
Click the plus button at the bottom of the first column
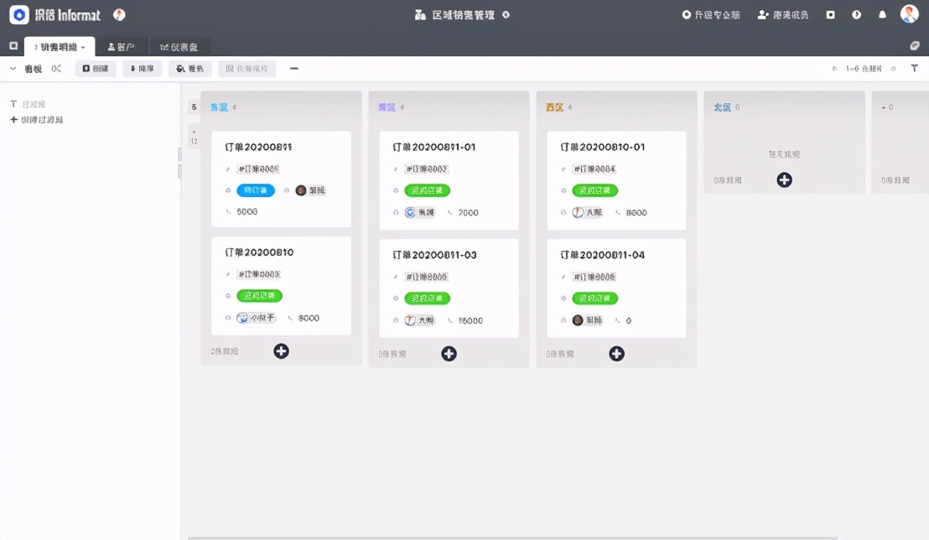pyautogui.click(x=281, y=351)
